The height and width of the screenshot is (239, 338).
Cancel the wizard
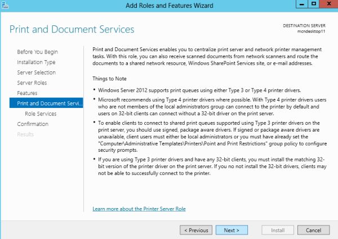tap(313, 230)
